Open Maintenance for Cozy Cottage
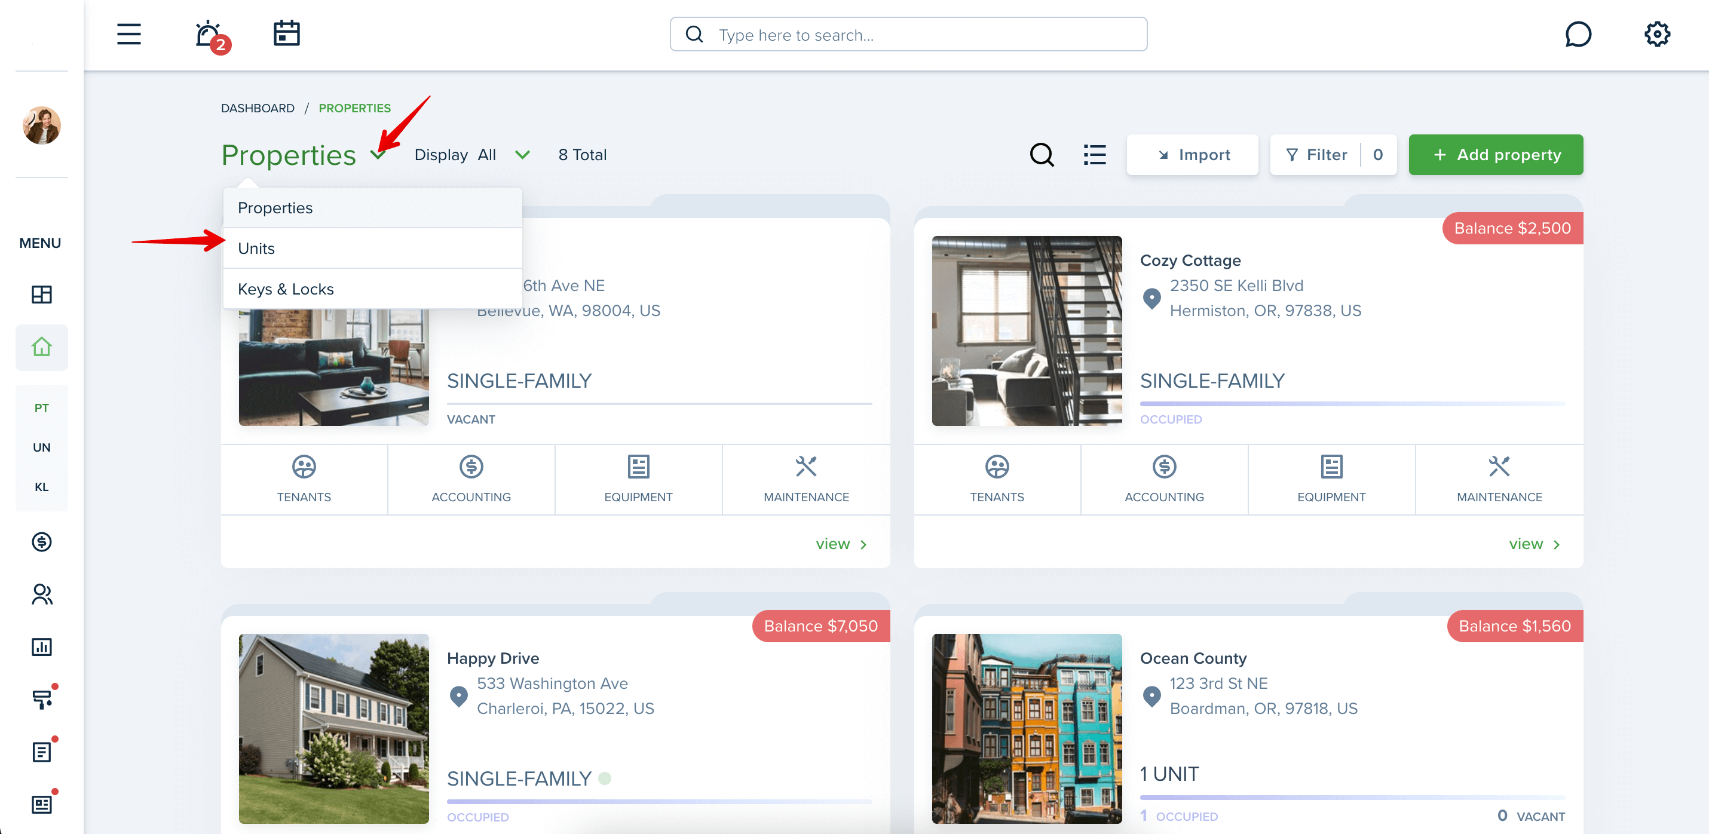This screenshot has height=834, width=1709. pyautogui.click(x=1499, y=479)
